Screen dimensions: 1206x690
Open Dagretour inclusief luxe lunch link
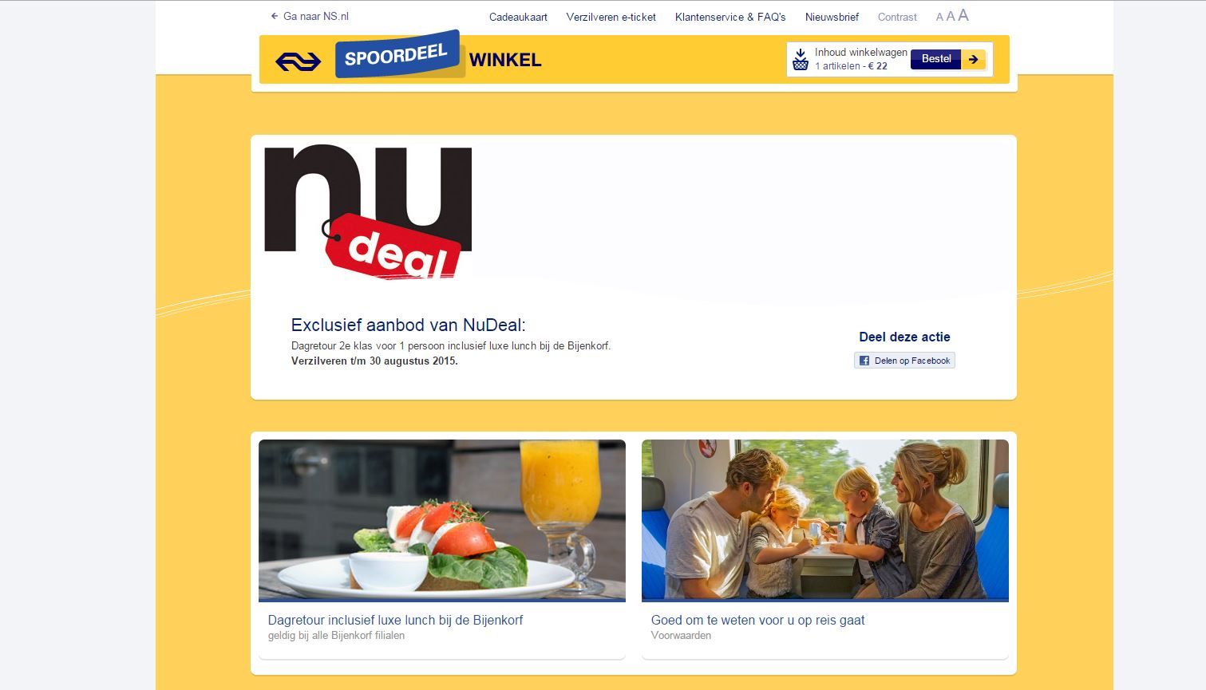pos(395,620)
